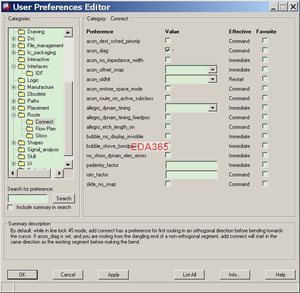
Task: Click the Flow Plan folder icon
Action: pyautogui.click(x=29, y=129)
